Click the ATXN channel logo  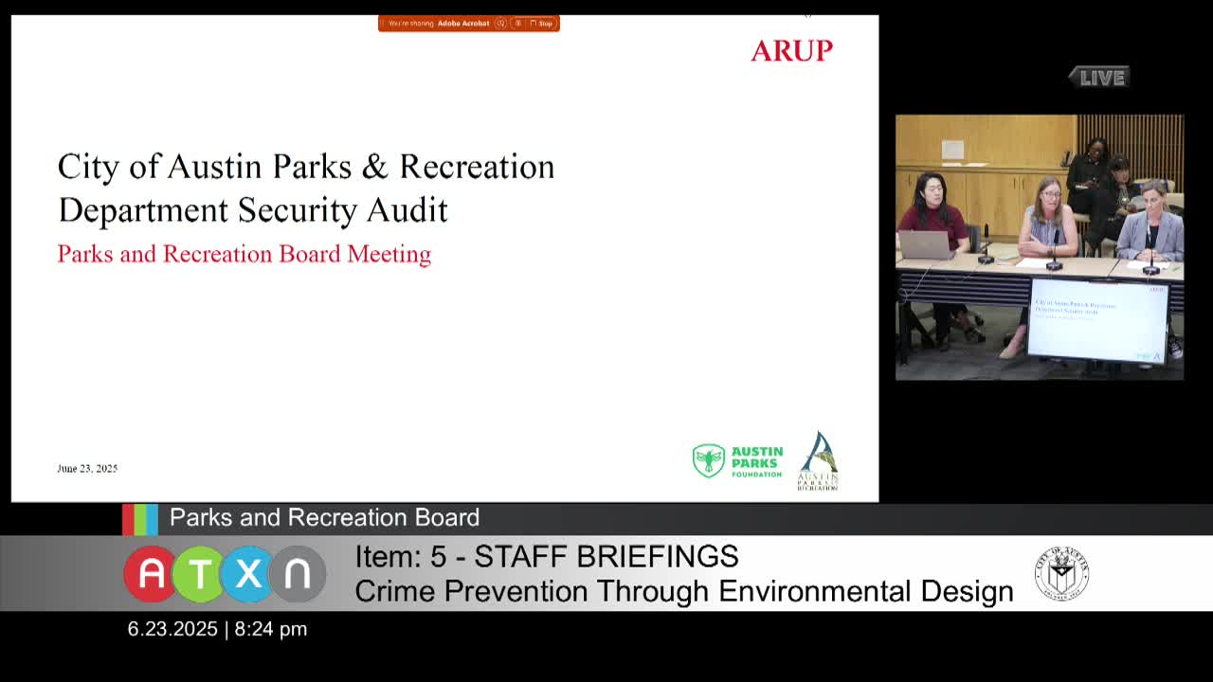coord(225,574)
